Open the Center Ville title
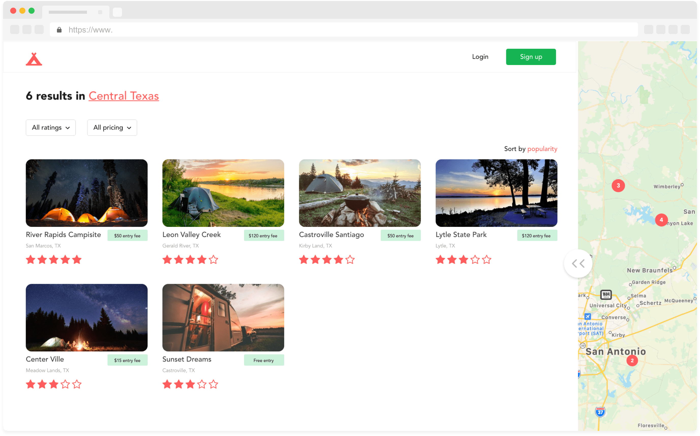Image resolution: width=700 pixels, height=436 pixels. [45, 359]
